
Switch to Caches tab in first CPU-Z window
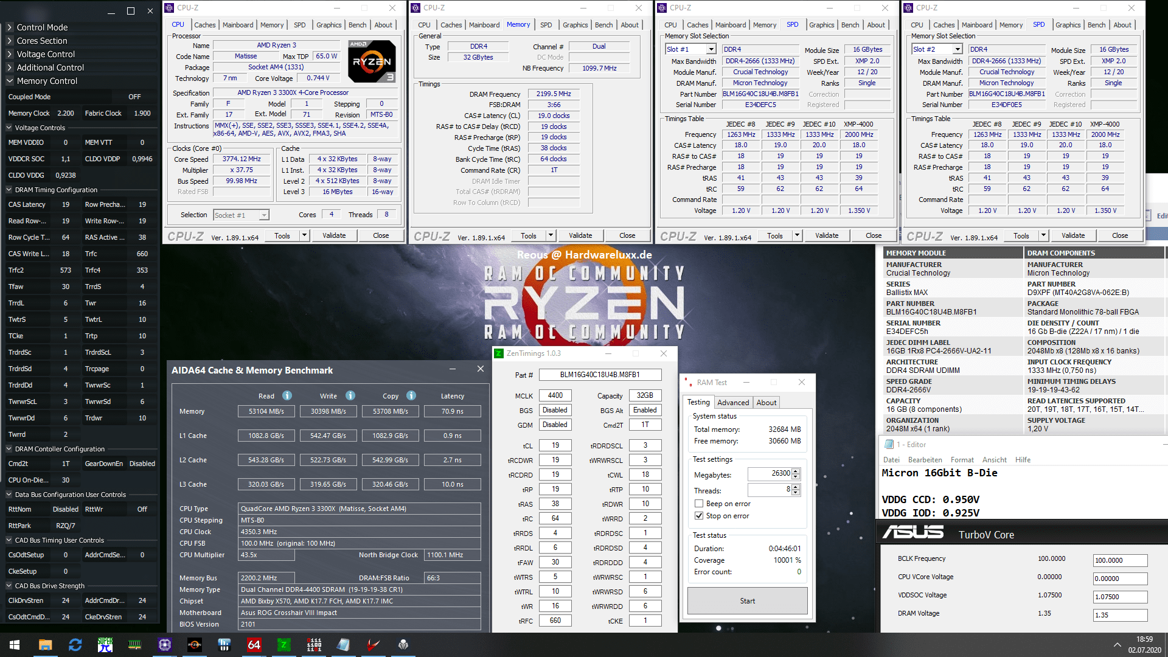pos(205,25)
